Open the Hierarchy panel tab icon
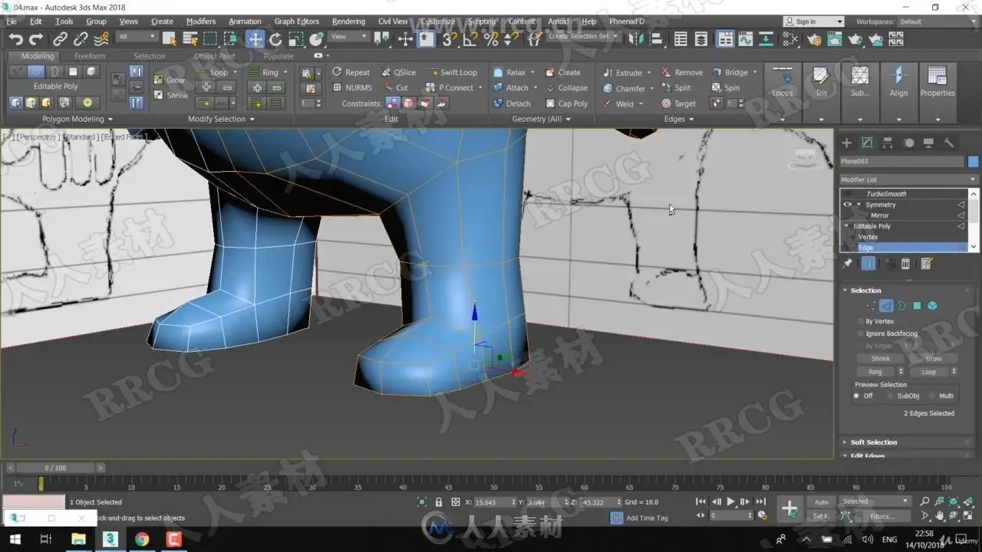 coord(888,143)
